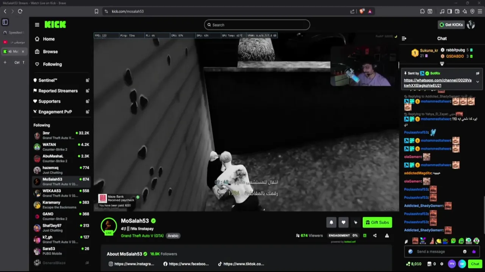Open chat settings gear
This screenshot has height=272, width=485.
tap(441, 264)
